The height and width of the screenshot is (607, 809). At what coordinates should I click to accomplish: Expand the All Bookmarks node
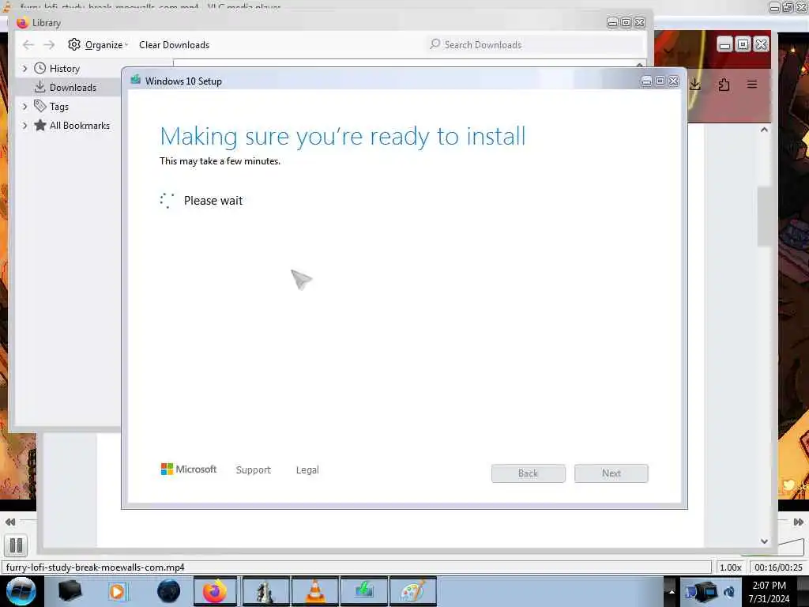24,126
